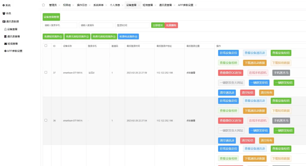Focus the 请输入登录手机 search field

click(x=60, y=25)
